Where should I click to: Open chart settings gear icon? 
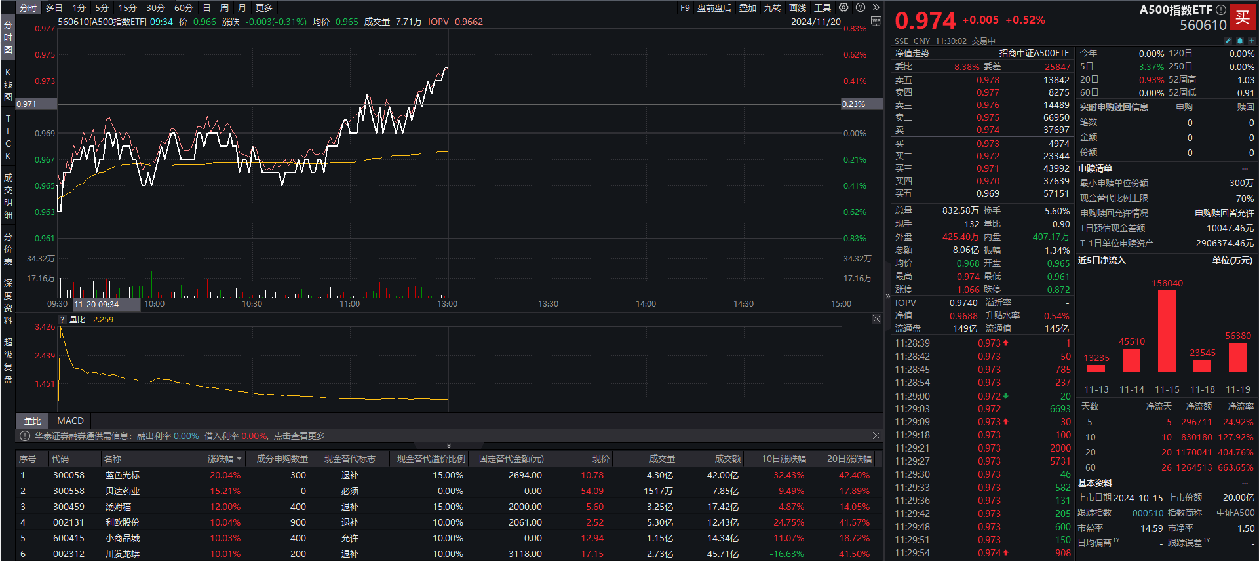(843, 8)
